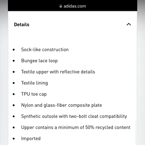The height and width of the screenshot is (145, 145).
Task: Click the 'Textile lining' bullet text
Action: click(x=34, y=83)
